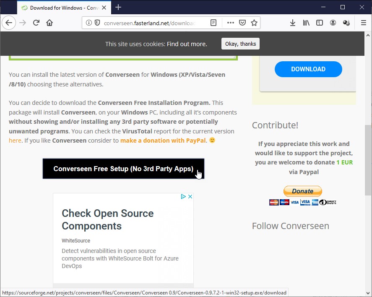Screen dimensions: 372x297
Task: Click the payment cards logos image
Action: point(303,202)
